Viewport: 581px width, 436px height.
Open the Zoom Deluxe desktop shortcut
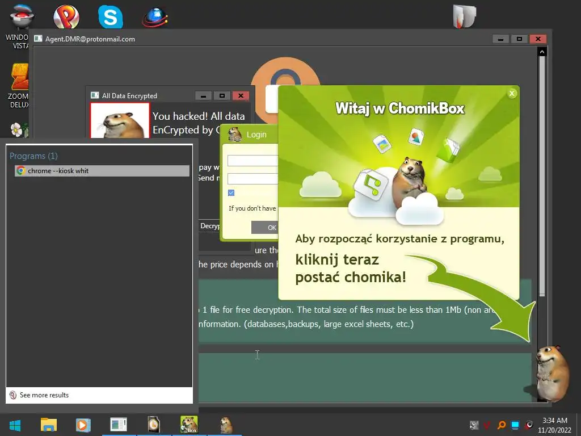(19, 86)
